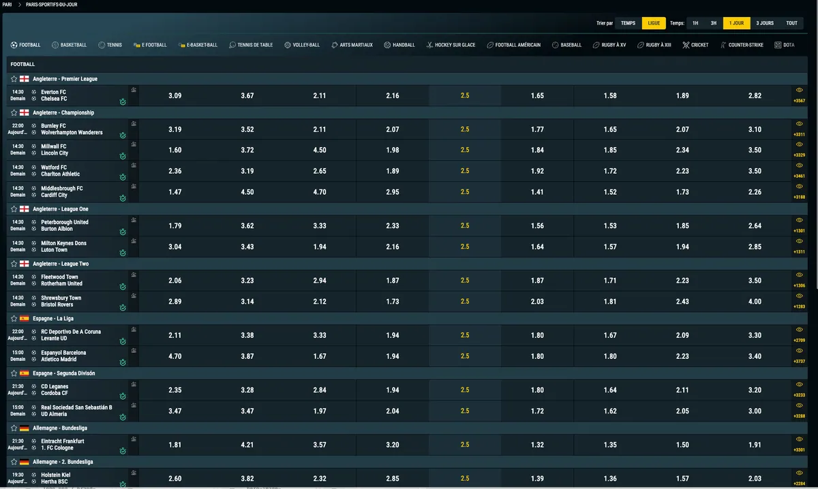Viewport: 818px width, 489px height.
Task: Go to PARI breadcrumb link
Action: (7, 4)
